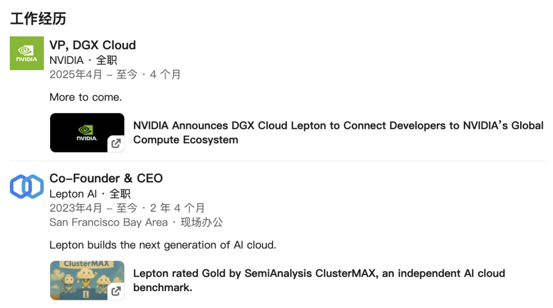Click external link icon on NVIDIA thumbnail
Viewport: 553px width, 308px height.
[x=116, y=143]
